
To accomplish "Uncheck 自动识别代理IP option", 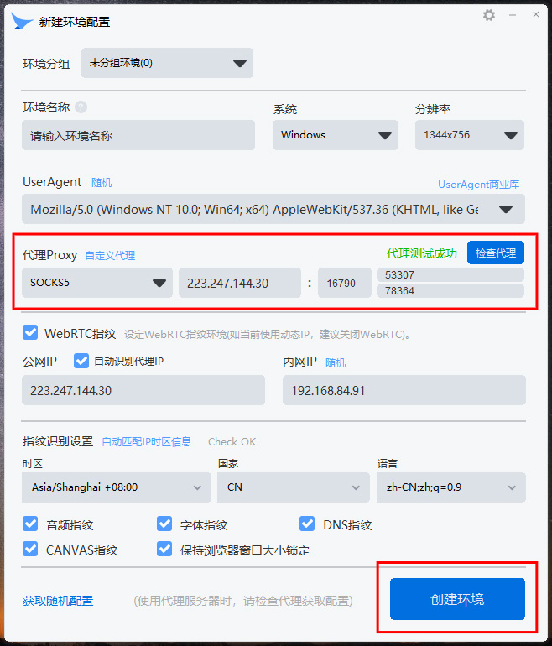I will point(81,361).
